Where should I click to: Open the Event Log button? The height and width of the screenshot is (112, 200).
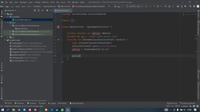point(172,103)
